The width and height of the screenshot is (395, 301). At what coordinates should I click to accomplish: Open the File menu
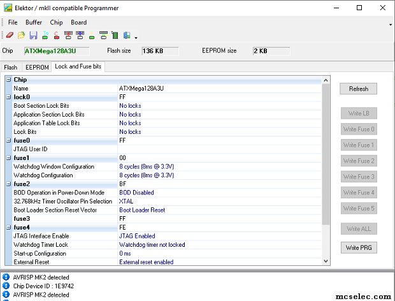[13, 22]
